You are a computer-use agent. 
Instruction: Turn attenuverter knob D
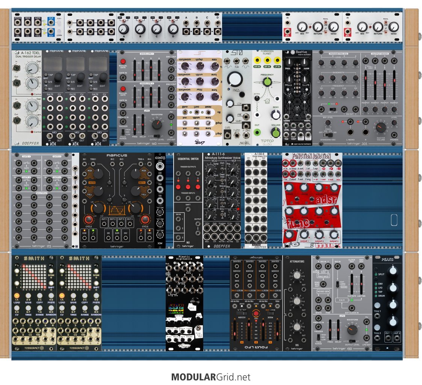(173, 29)
